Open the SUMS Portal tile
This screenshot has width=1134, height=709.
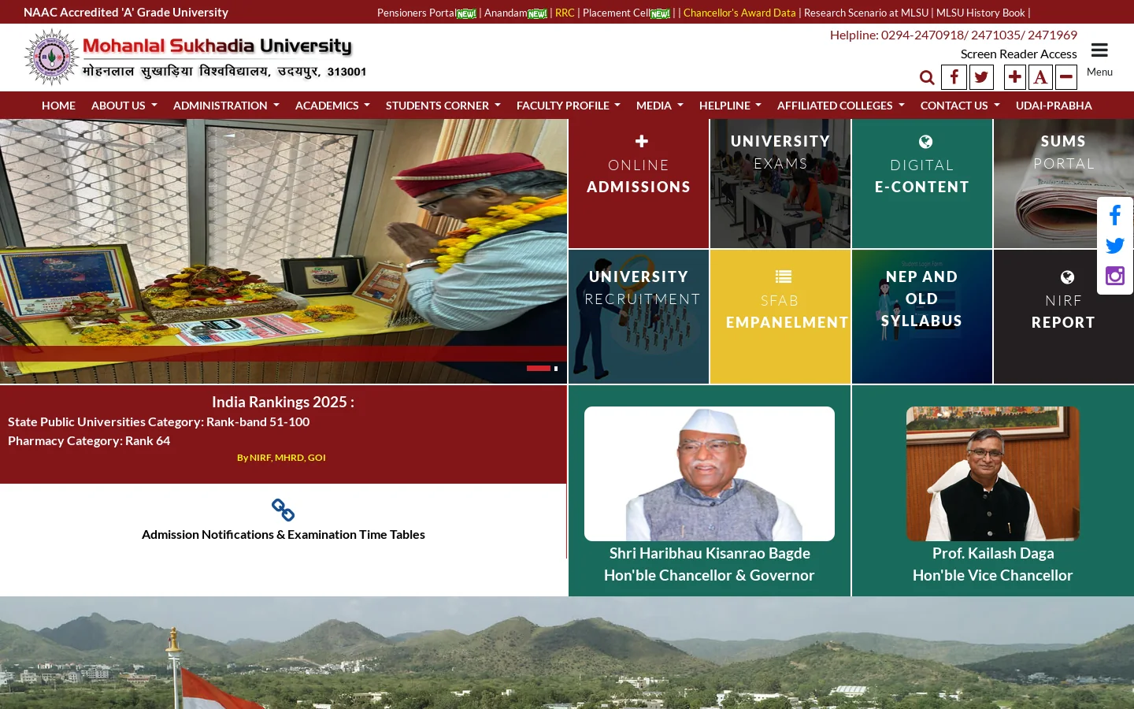click(x=1064, y=184)
